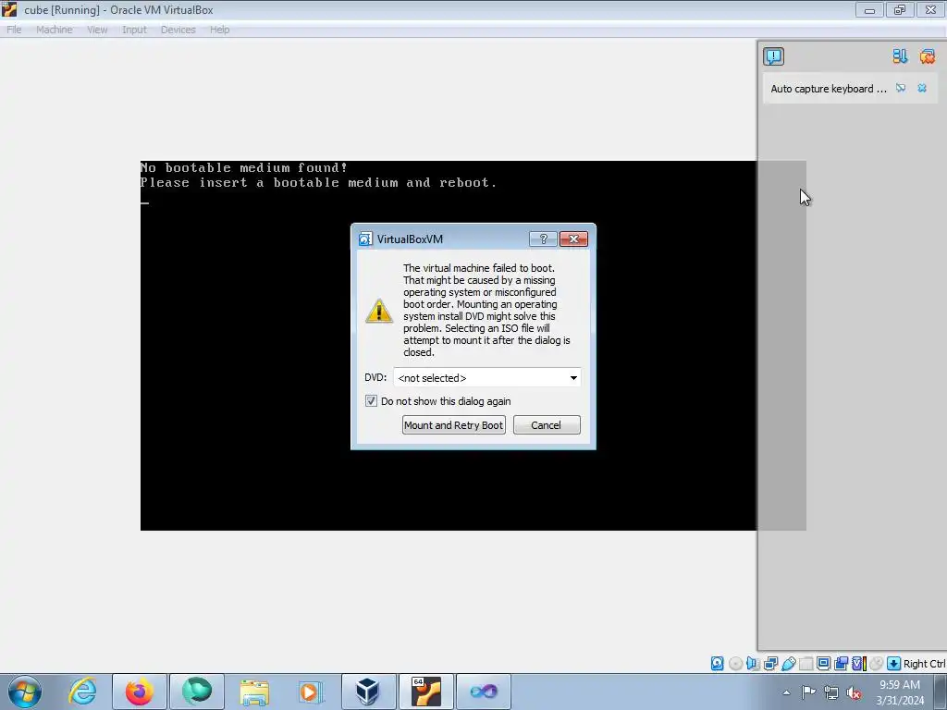
Task: Click the green globe browser taskbar icon
Action: [197, 692]
